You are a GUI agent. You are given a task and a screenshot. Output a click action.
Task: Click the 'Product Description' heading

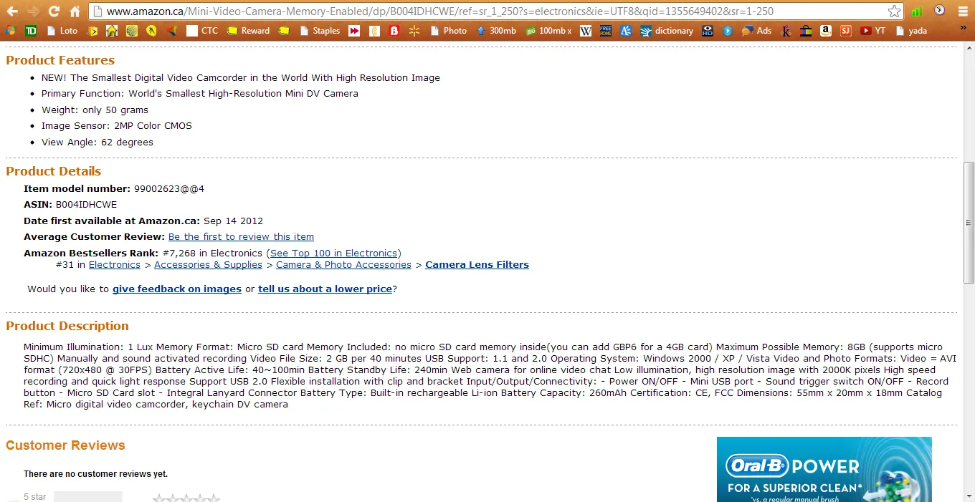coord(67,326)
